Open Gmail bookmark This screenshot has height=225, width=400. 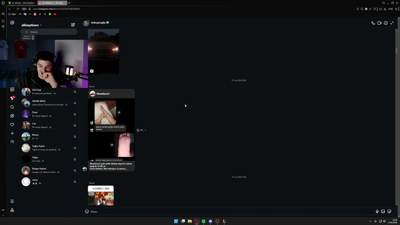pyautogui.click(x=20, y=14)
